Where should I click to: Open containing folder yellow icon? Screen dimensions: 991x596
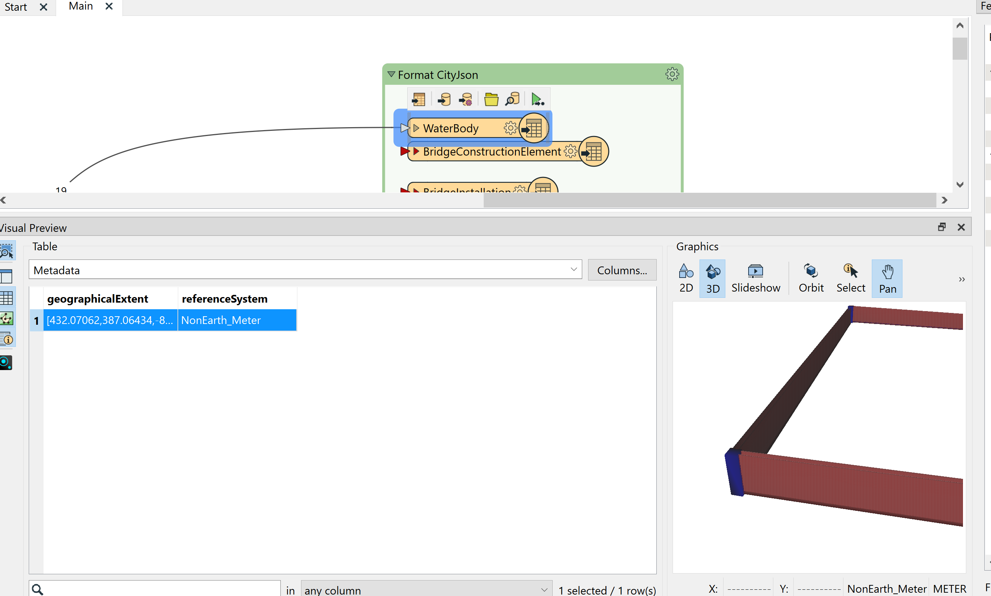click(491, 99)
